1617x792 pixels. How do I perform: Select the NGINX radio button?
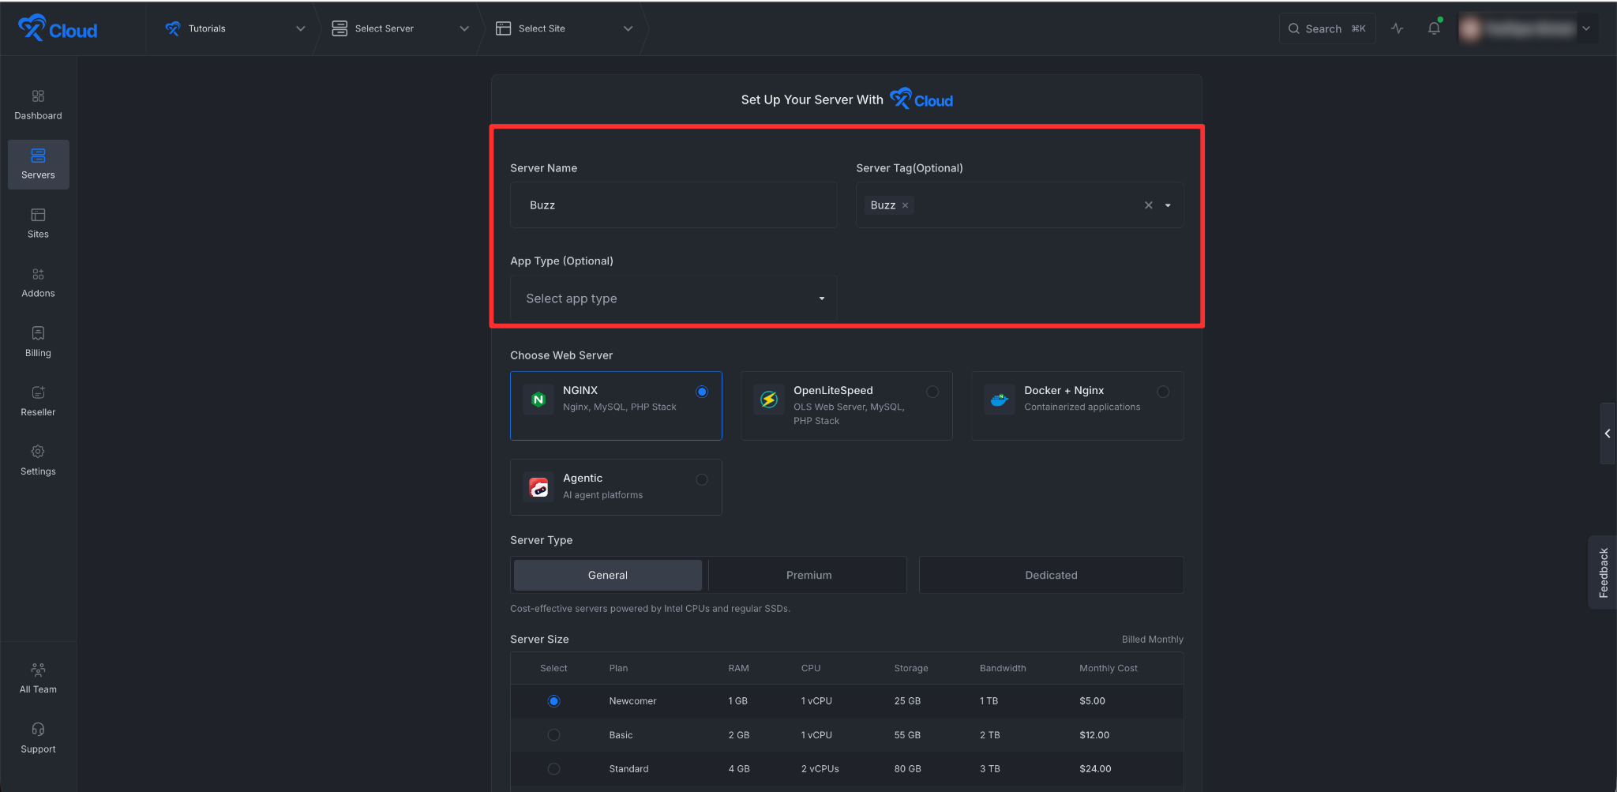click(702, 392)
